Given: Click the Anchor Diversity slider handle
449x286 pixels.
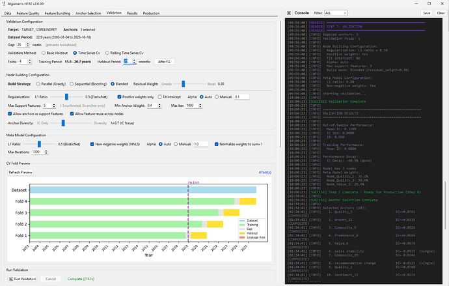Looking at the screenshot, I should pos(63,123).
